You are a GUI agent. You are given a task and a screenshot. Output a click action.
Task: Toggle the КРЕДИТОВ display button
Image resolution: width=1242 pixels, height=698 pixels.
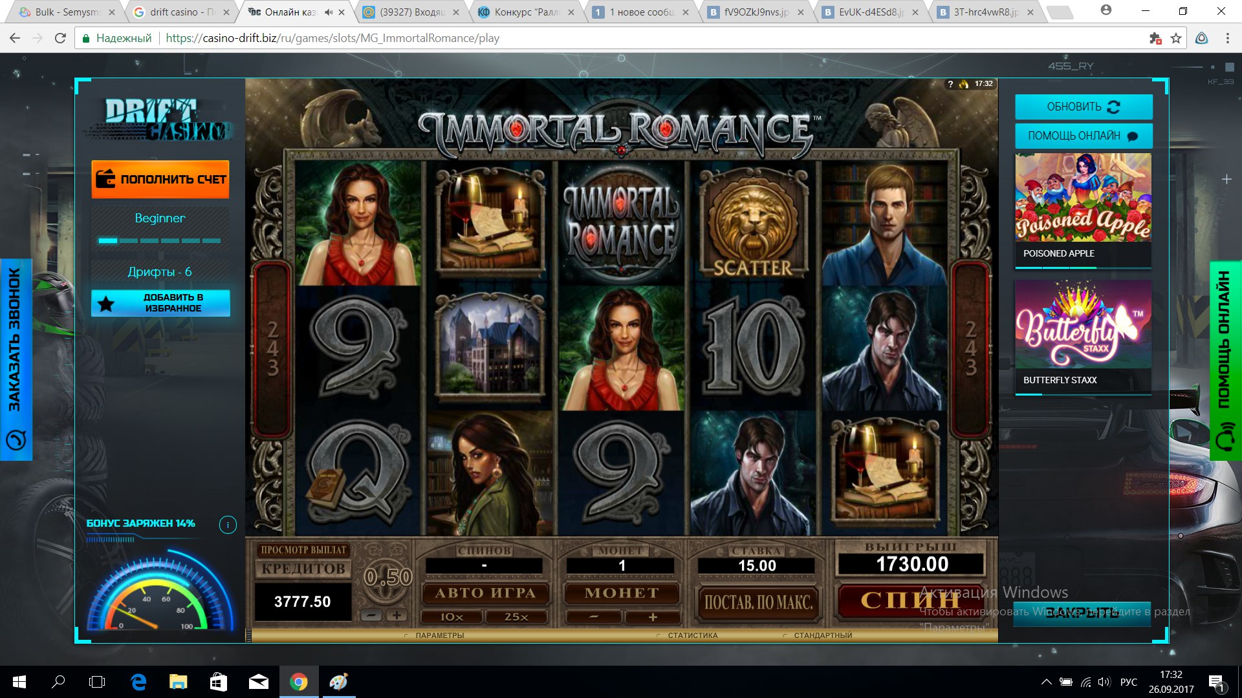(303, 569)
